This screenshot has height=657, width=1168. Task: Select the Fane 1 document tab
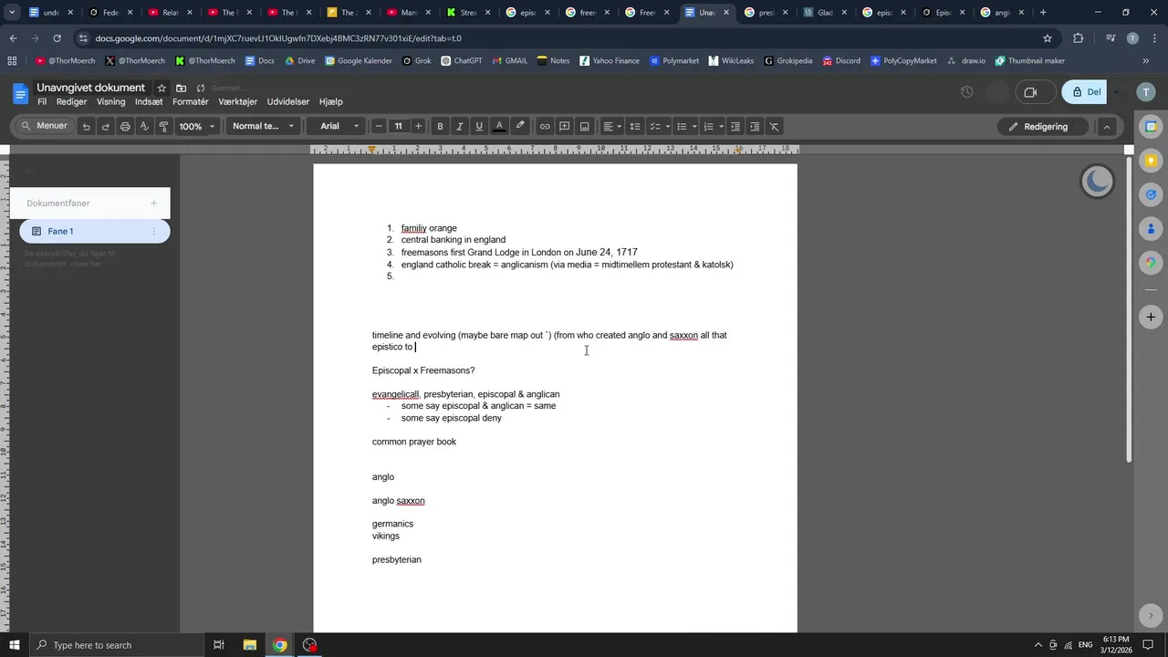tap(95, 232)
